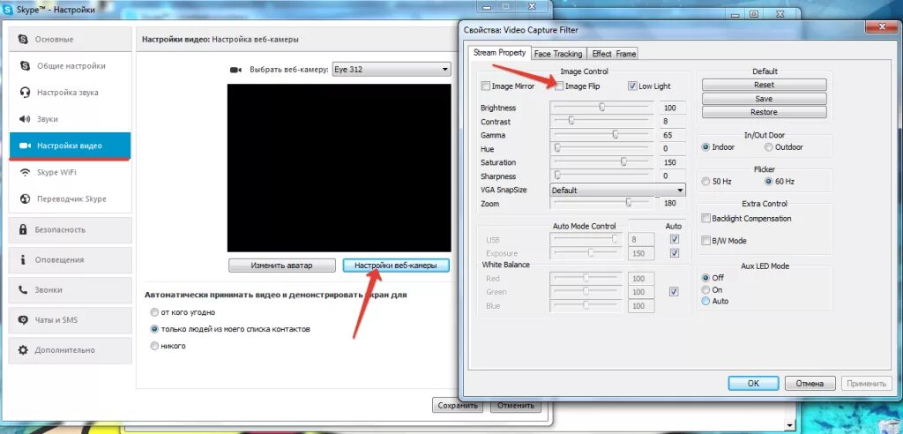Set Aux LED Mode to Auto
Image resolution: width=903 pixels, height=434 pixels.
coord(705,301)
